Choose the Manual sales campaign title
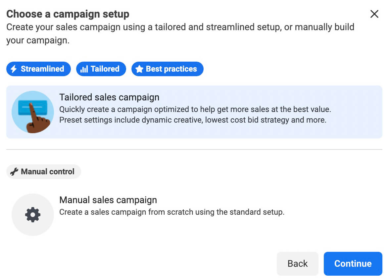Screen dimensions: 390x278 pyautogui.click(x=108, y=200)
